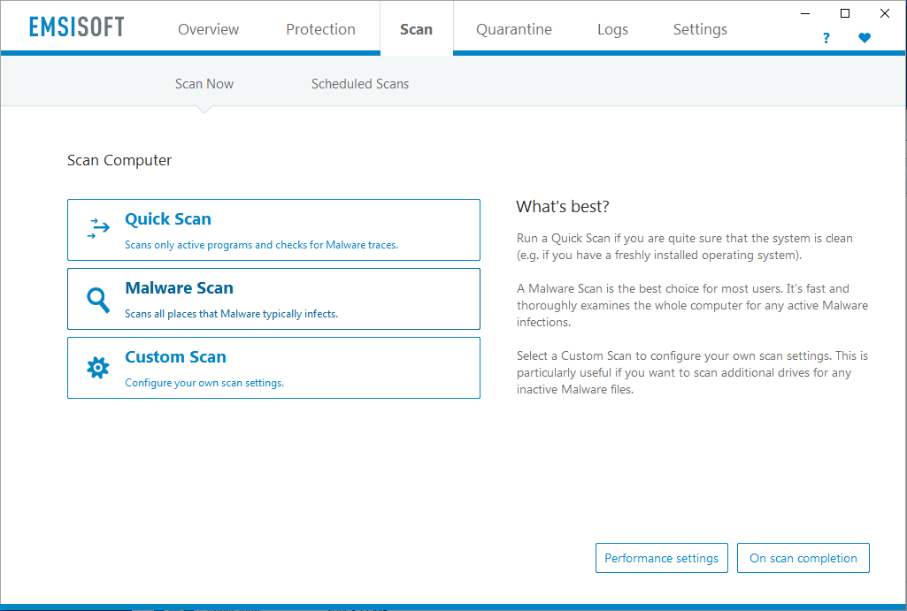The width and height of the screenshot is (907, 611).
Task: Click the 'Scan Computer' heading
Action: pos(119,160)
